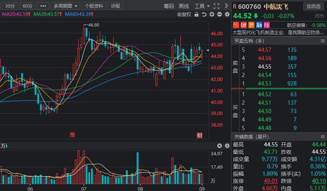This screenshot has height=191, width=327.
Task: Click the R margin trading badge
Action: (x=235, y=7)
